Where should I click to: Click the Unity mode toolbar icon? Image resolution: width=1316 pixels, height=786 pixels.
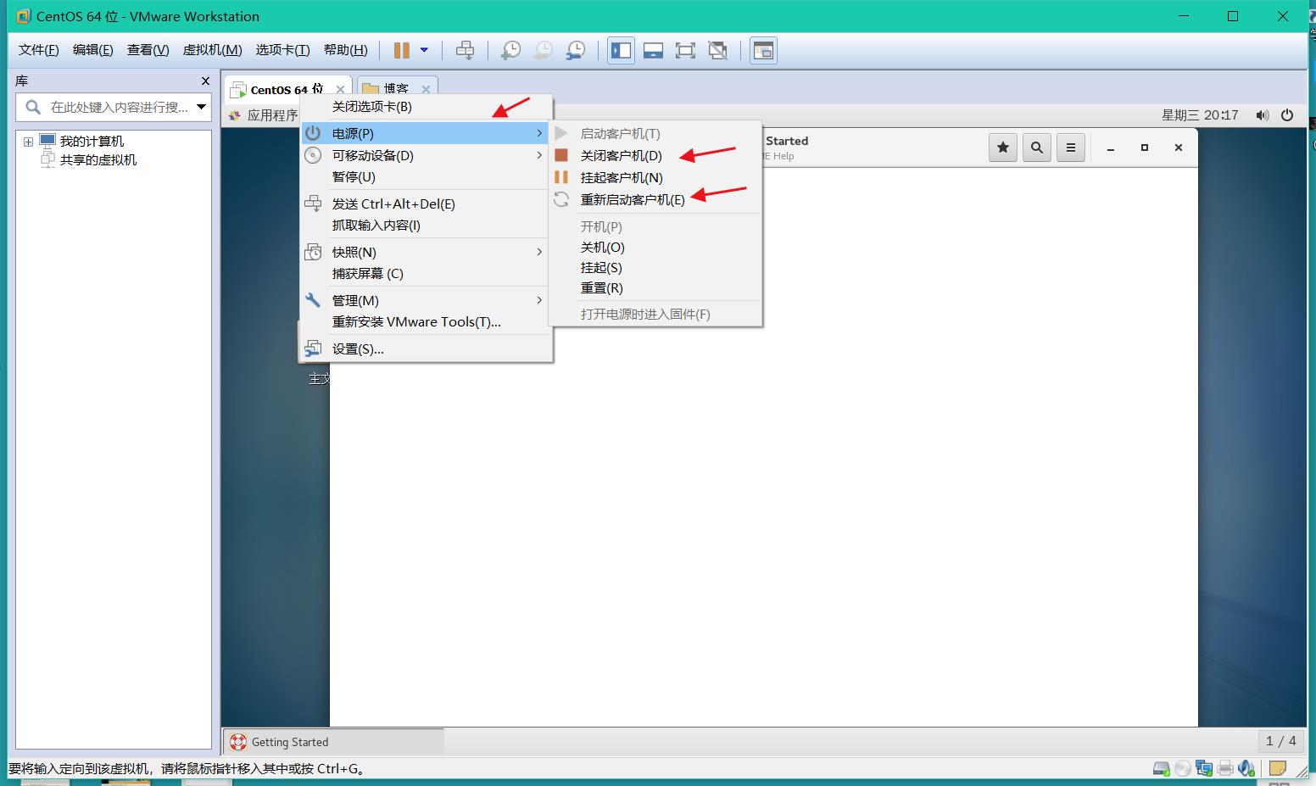coord(717,50)
